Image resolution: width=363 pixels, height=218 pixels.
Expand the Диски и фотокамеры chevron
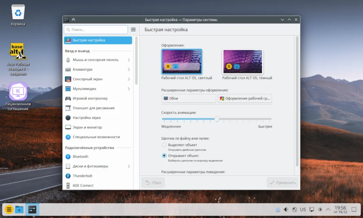[129, 166]
